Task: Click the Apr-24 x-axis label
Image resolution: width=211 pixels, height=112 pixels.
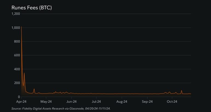Action: pos(21,102)
